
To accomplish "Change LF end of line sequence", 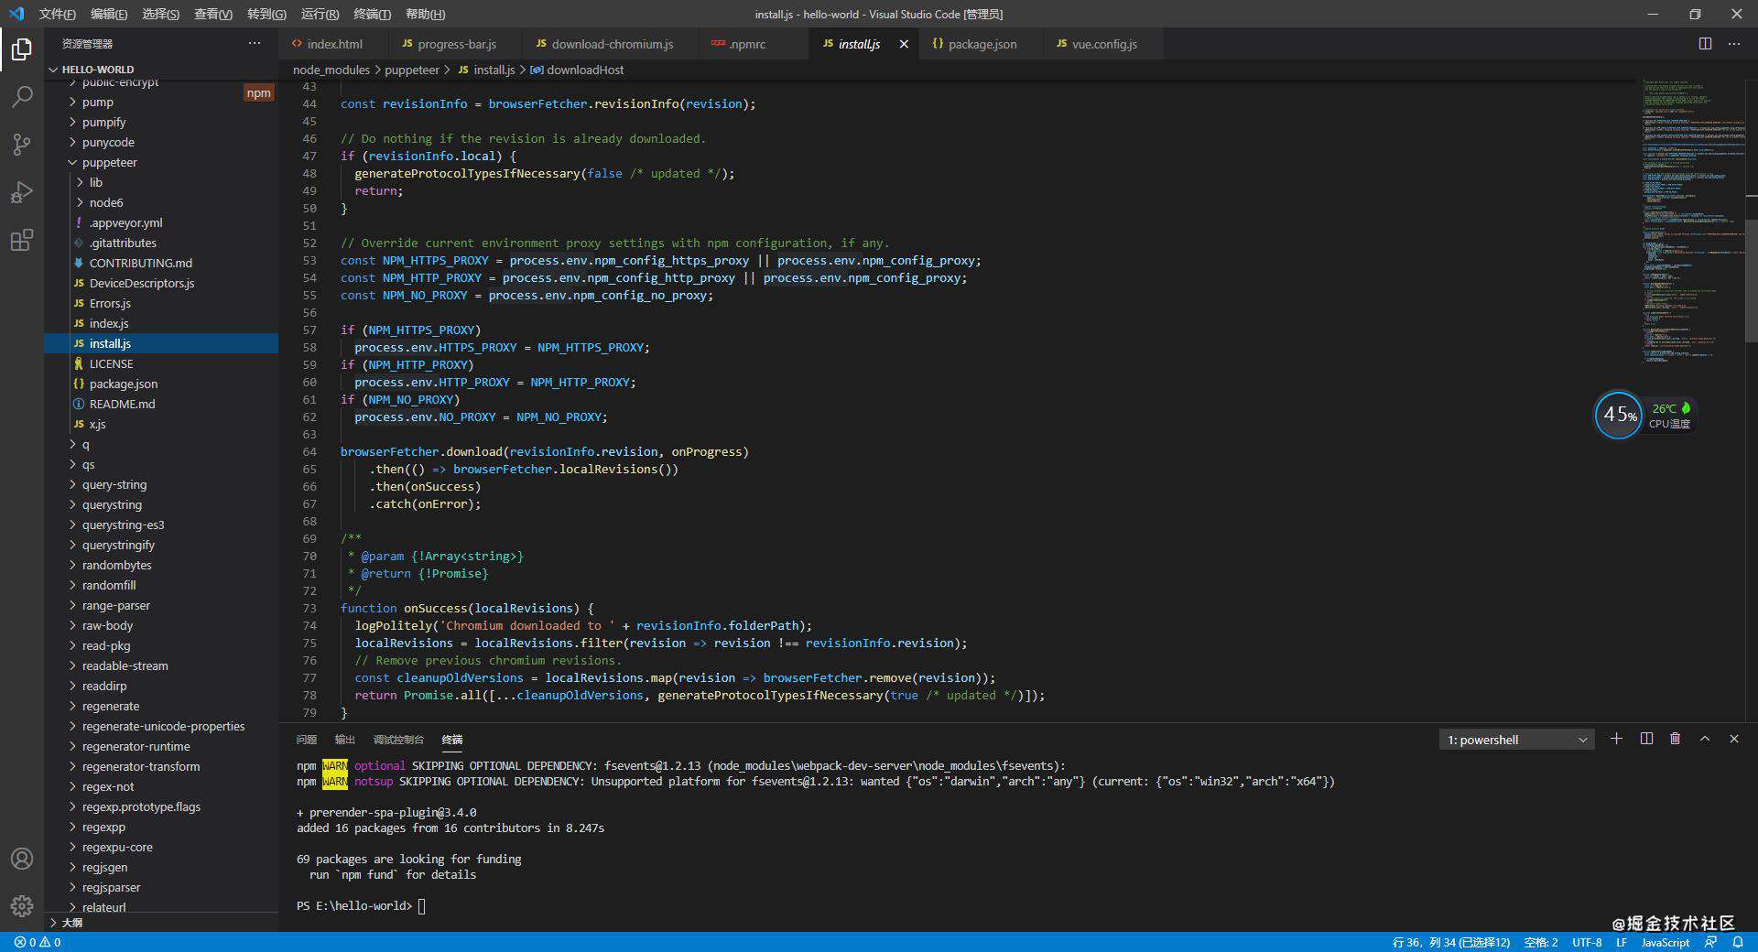I will [x=1622, y=942].
